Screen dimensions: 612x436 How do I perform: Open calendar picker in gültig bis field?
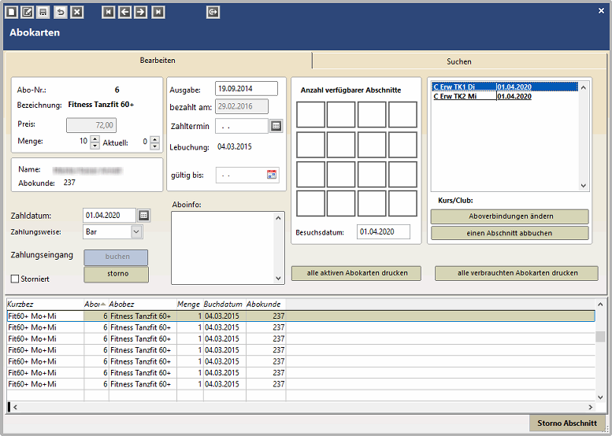[x=272, y=175]
